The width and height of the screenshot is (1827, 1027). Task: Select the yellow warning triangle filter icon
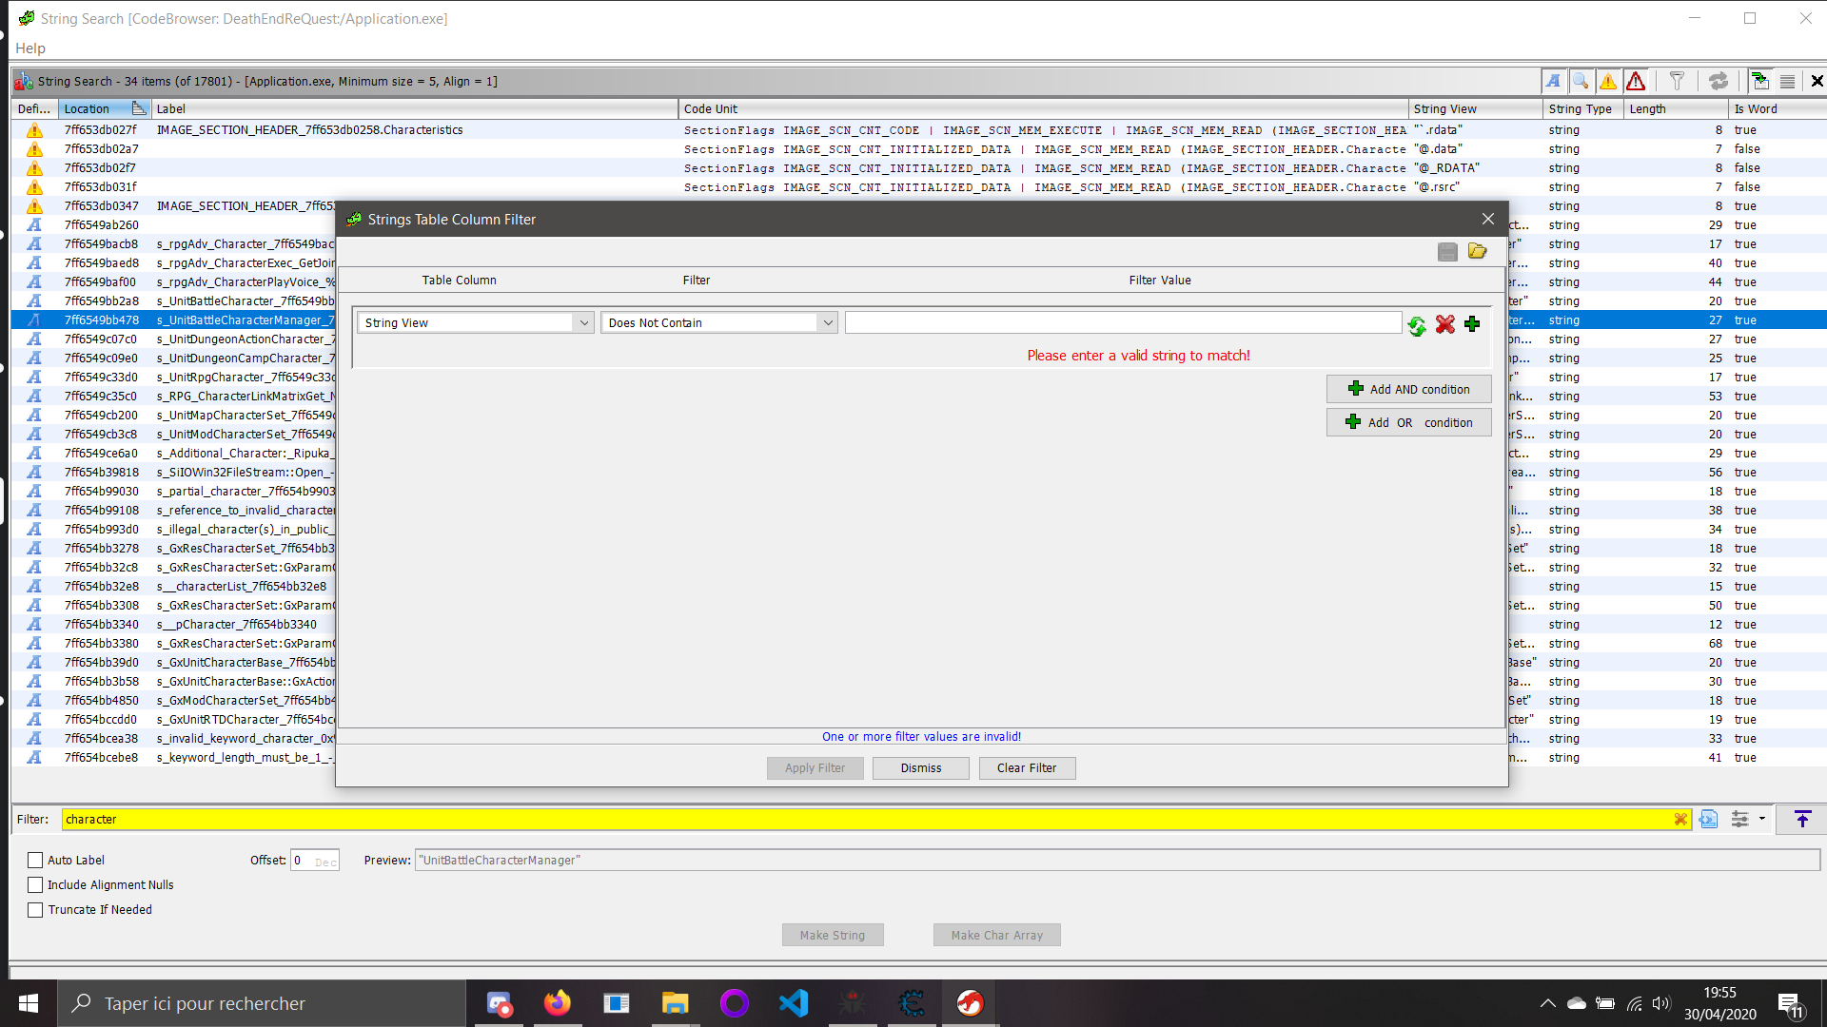click(x=1608, y=81)
